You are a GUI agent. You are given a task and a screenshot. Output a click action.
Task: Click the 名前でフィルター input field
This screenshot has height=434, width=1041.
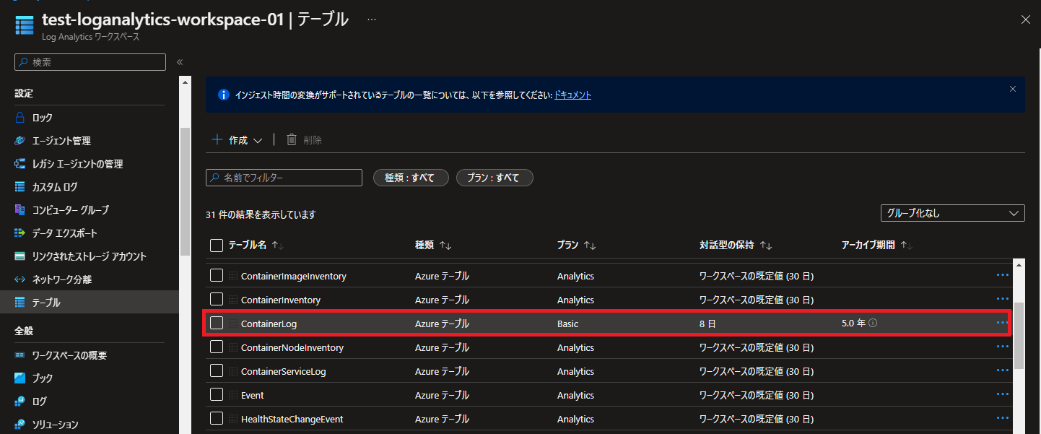click(284, 178)
